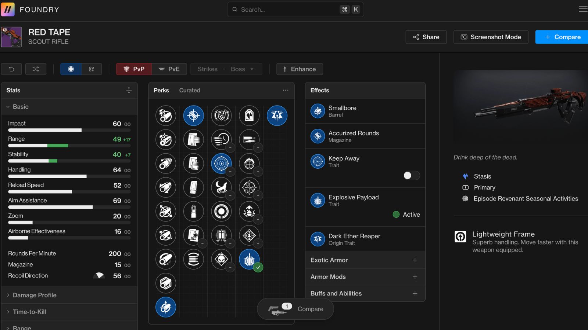Click the Share button
Viewport: 588px width, 330px height.
[x=426, y=37]
